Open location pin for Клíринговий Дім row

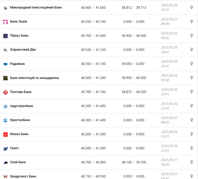coord(191,50)
